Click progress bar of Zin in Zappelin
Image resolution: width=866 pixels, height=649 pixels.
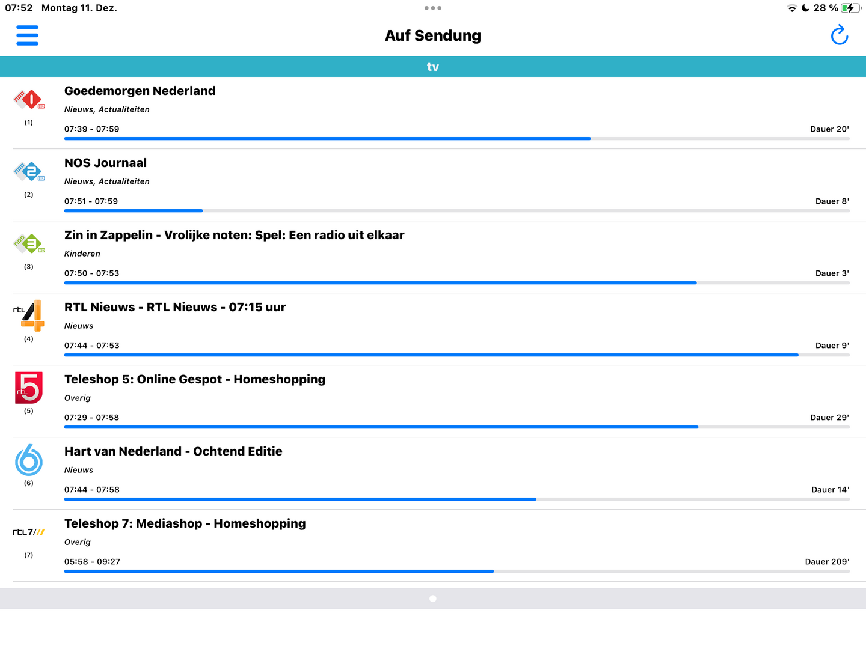pyautogui.click(x=457, y=283)
